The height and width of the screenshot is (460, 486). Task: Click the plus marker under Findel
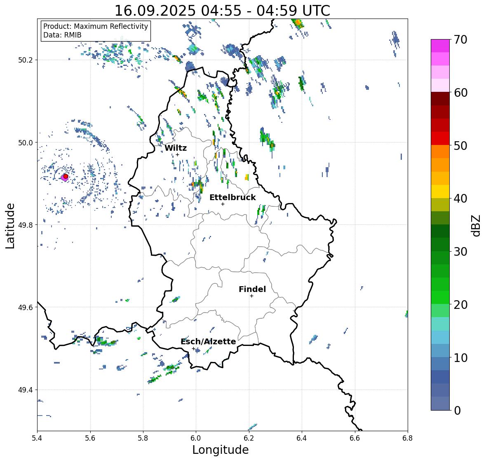click(x=252, y=296)
